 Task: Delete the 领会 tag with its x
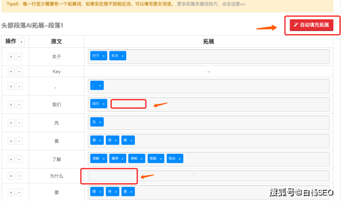180,159
